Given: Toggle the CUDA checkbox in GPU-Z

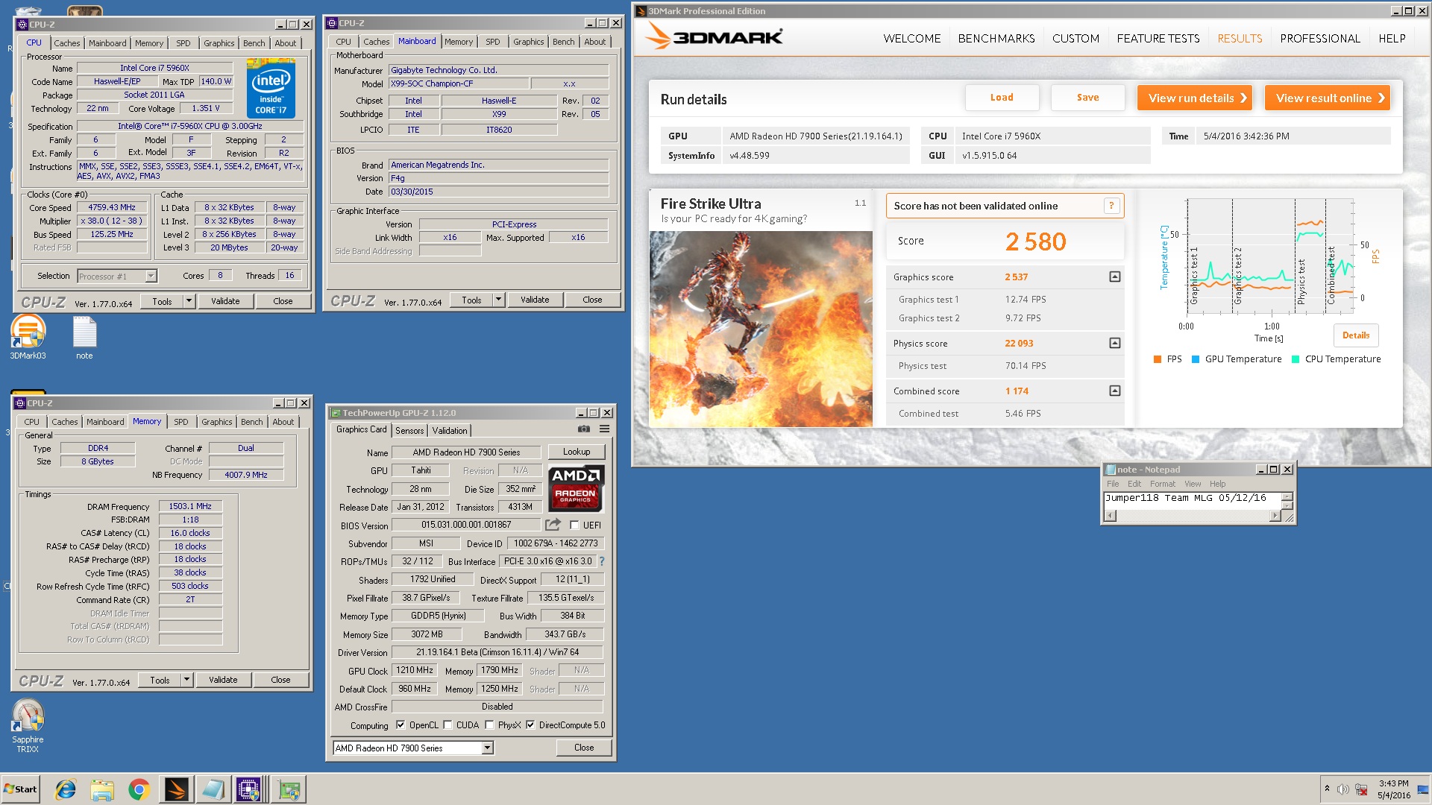Looking at the screenshot, I should pos(447,724).
